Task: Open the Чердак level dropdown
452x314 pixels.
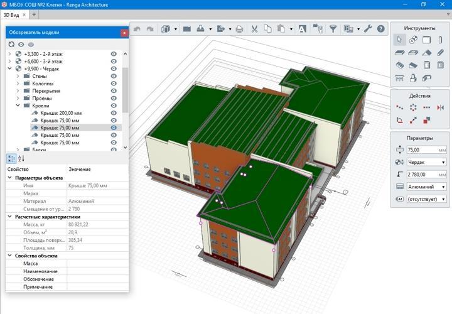Action: tap(427, 162)
